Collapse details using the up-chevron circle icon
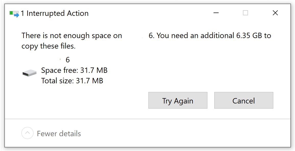Viewport: 295px width, 151px height. click(x=27, y=133)
